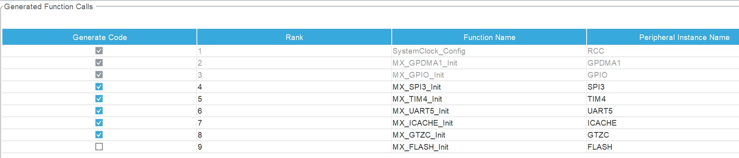Select rank cell 3 for MX_GPIO_Init
739x158 pixels.
click(x=294, y=75)
